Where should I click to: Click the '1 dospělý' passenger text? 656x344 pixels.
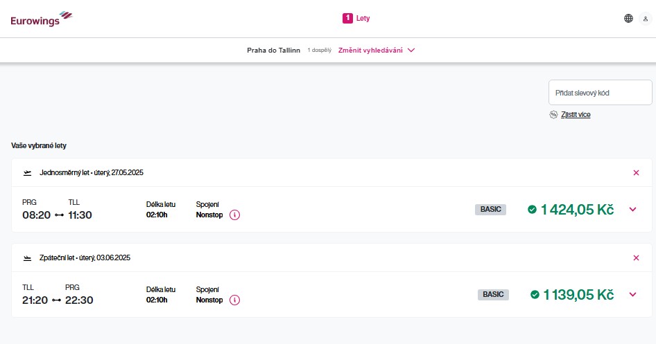coord(319,50)
